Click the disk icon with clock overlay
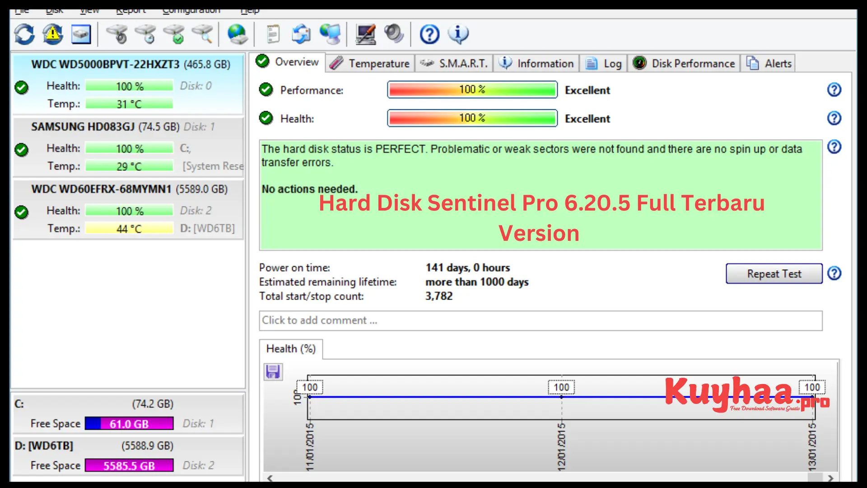Viewport: 867px width, 488px height. point(145,34)
